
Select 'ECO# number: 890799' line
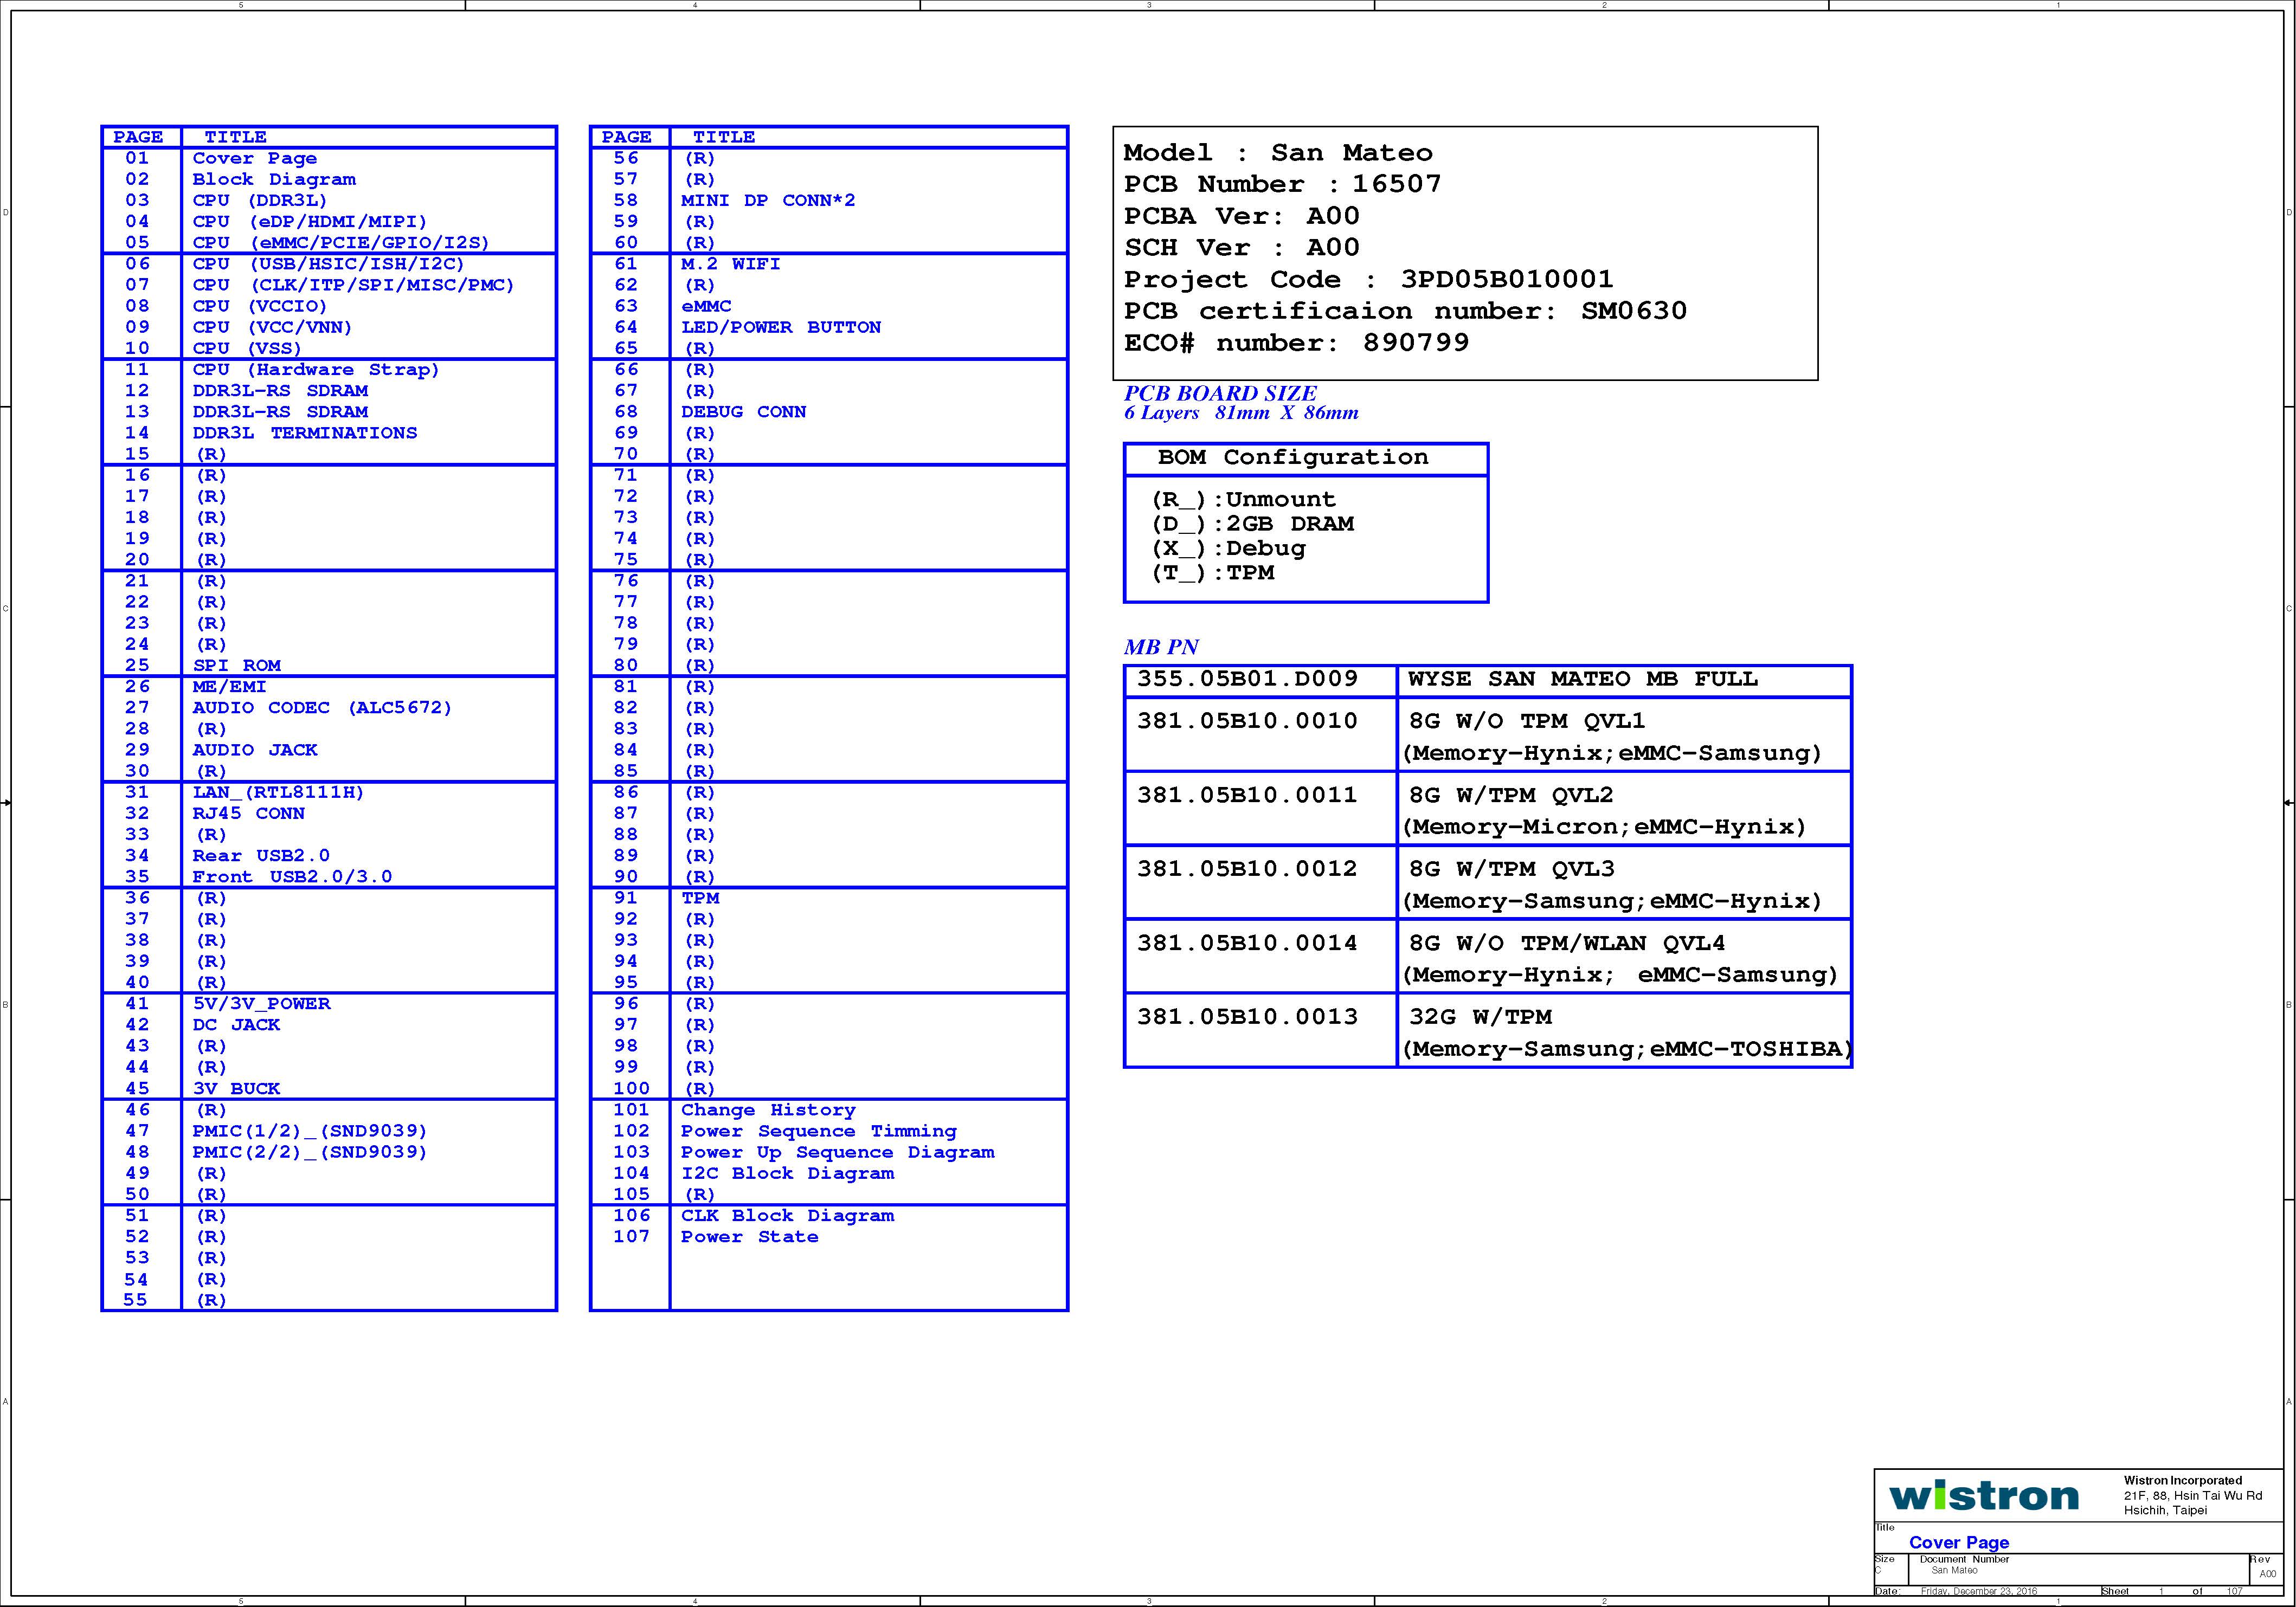1296,343
